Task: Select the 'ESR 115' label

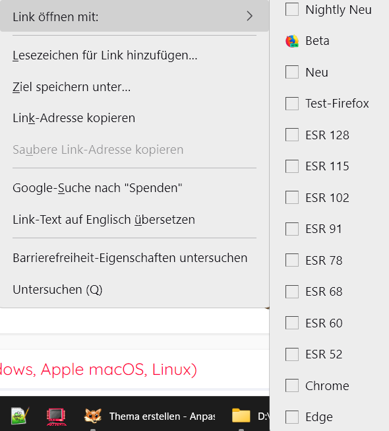Action: coord(327,166)
